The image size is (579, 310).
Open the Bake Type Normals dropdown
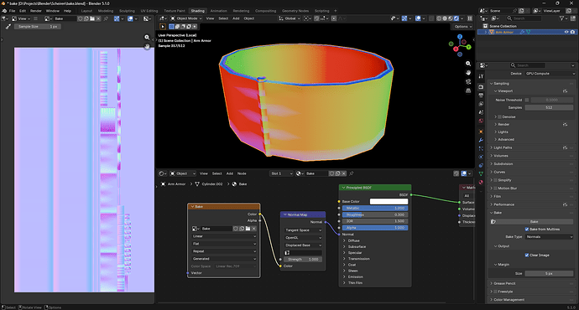click(549, 237)
